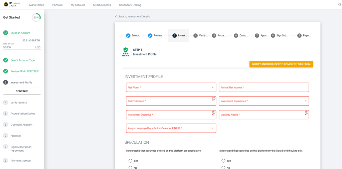Click the Annual Net Income field

tap(264, 88)
